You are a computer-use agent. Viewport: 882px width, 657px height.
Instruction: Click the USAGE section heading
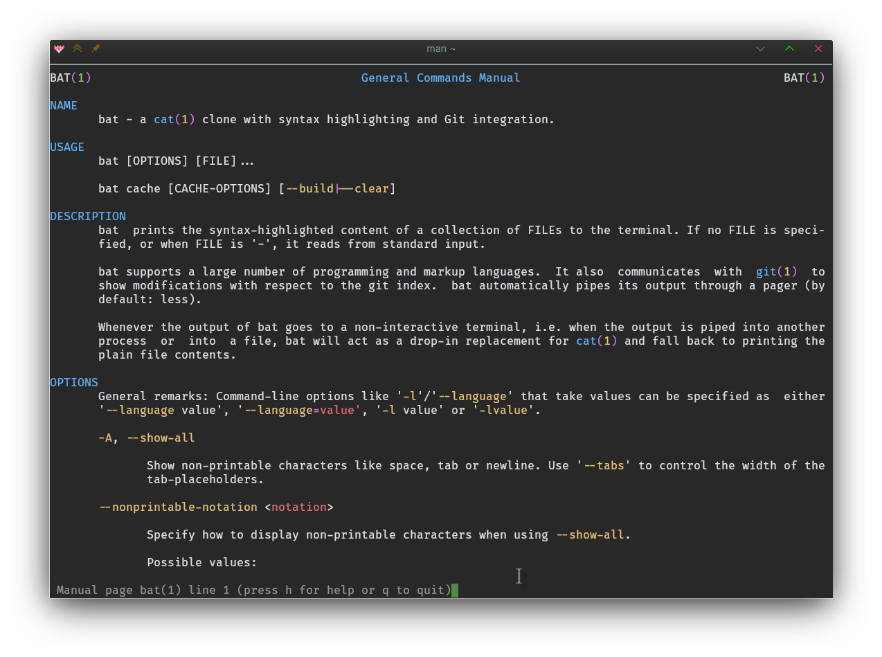pyautogui.click(x=67, y=147)
